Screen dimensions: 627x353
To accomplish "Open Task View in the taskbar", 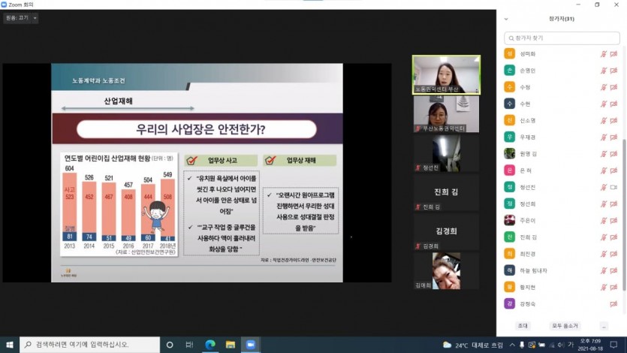I will (x=189, y=345).
